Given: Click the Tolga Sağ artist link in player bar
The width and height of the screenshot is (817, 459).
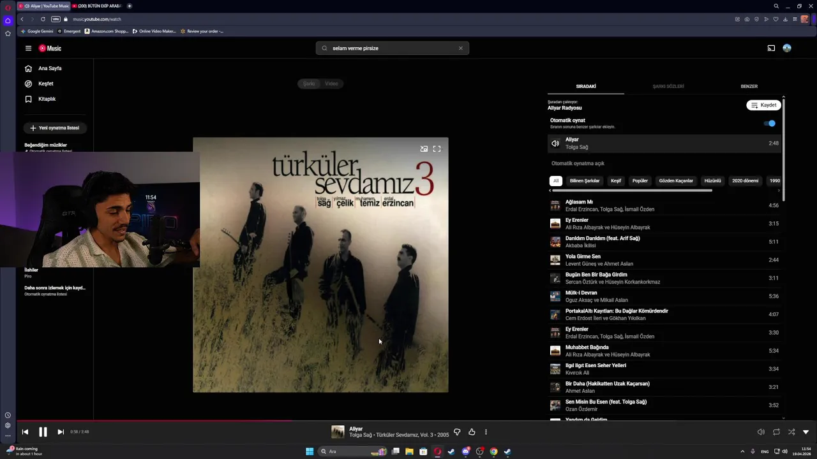Looking at the screenshot, I should 360,435.
